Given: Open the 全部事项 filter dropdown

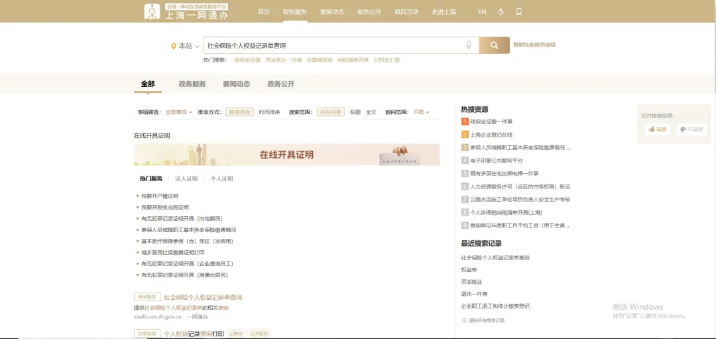Looking at the screenshot, I should pyautogui.click(x=178, y=112).
